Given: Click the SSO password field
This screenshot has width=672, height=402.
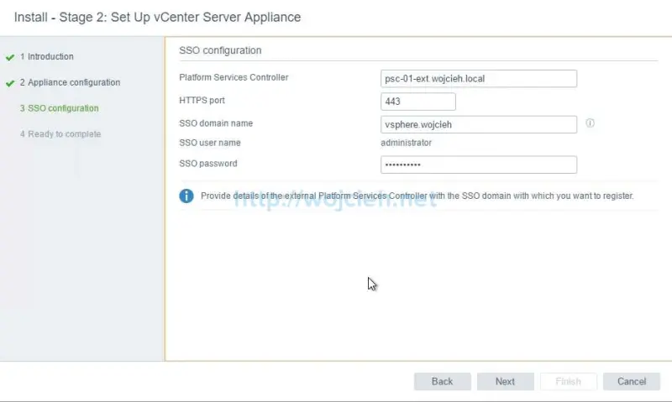Looking at the screenshot, I should (478, 164).
